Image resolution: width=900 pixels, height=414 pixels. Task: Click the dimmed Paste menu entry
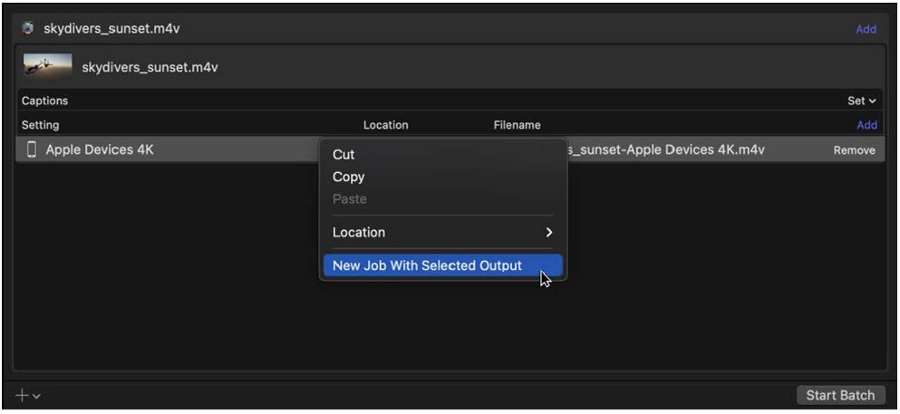pos(349,198)
